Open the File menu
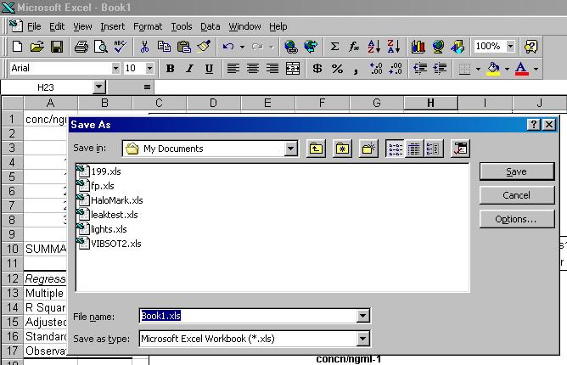Viewport: 567px width, 365px height. (34, 27)
